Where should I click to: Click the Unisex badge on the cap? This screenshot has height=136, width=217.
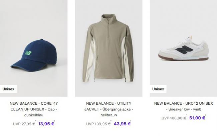8,89
